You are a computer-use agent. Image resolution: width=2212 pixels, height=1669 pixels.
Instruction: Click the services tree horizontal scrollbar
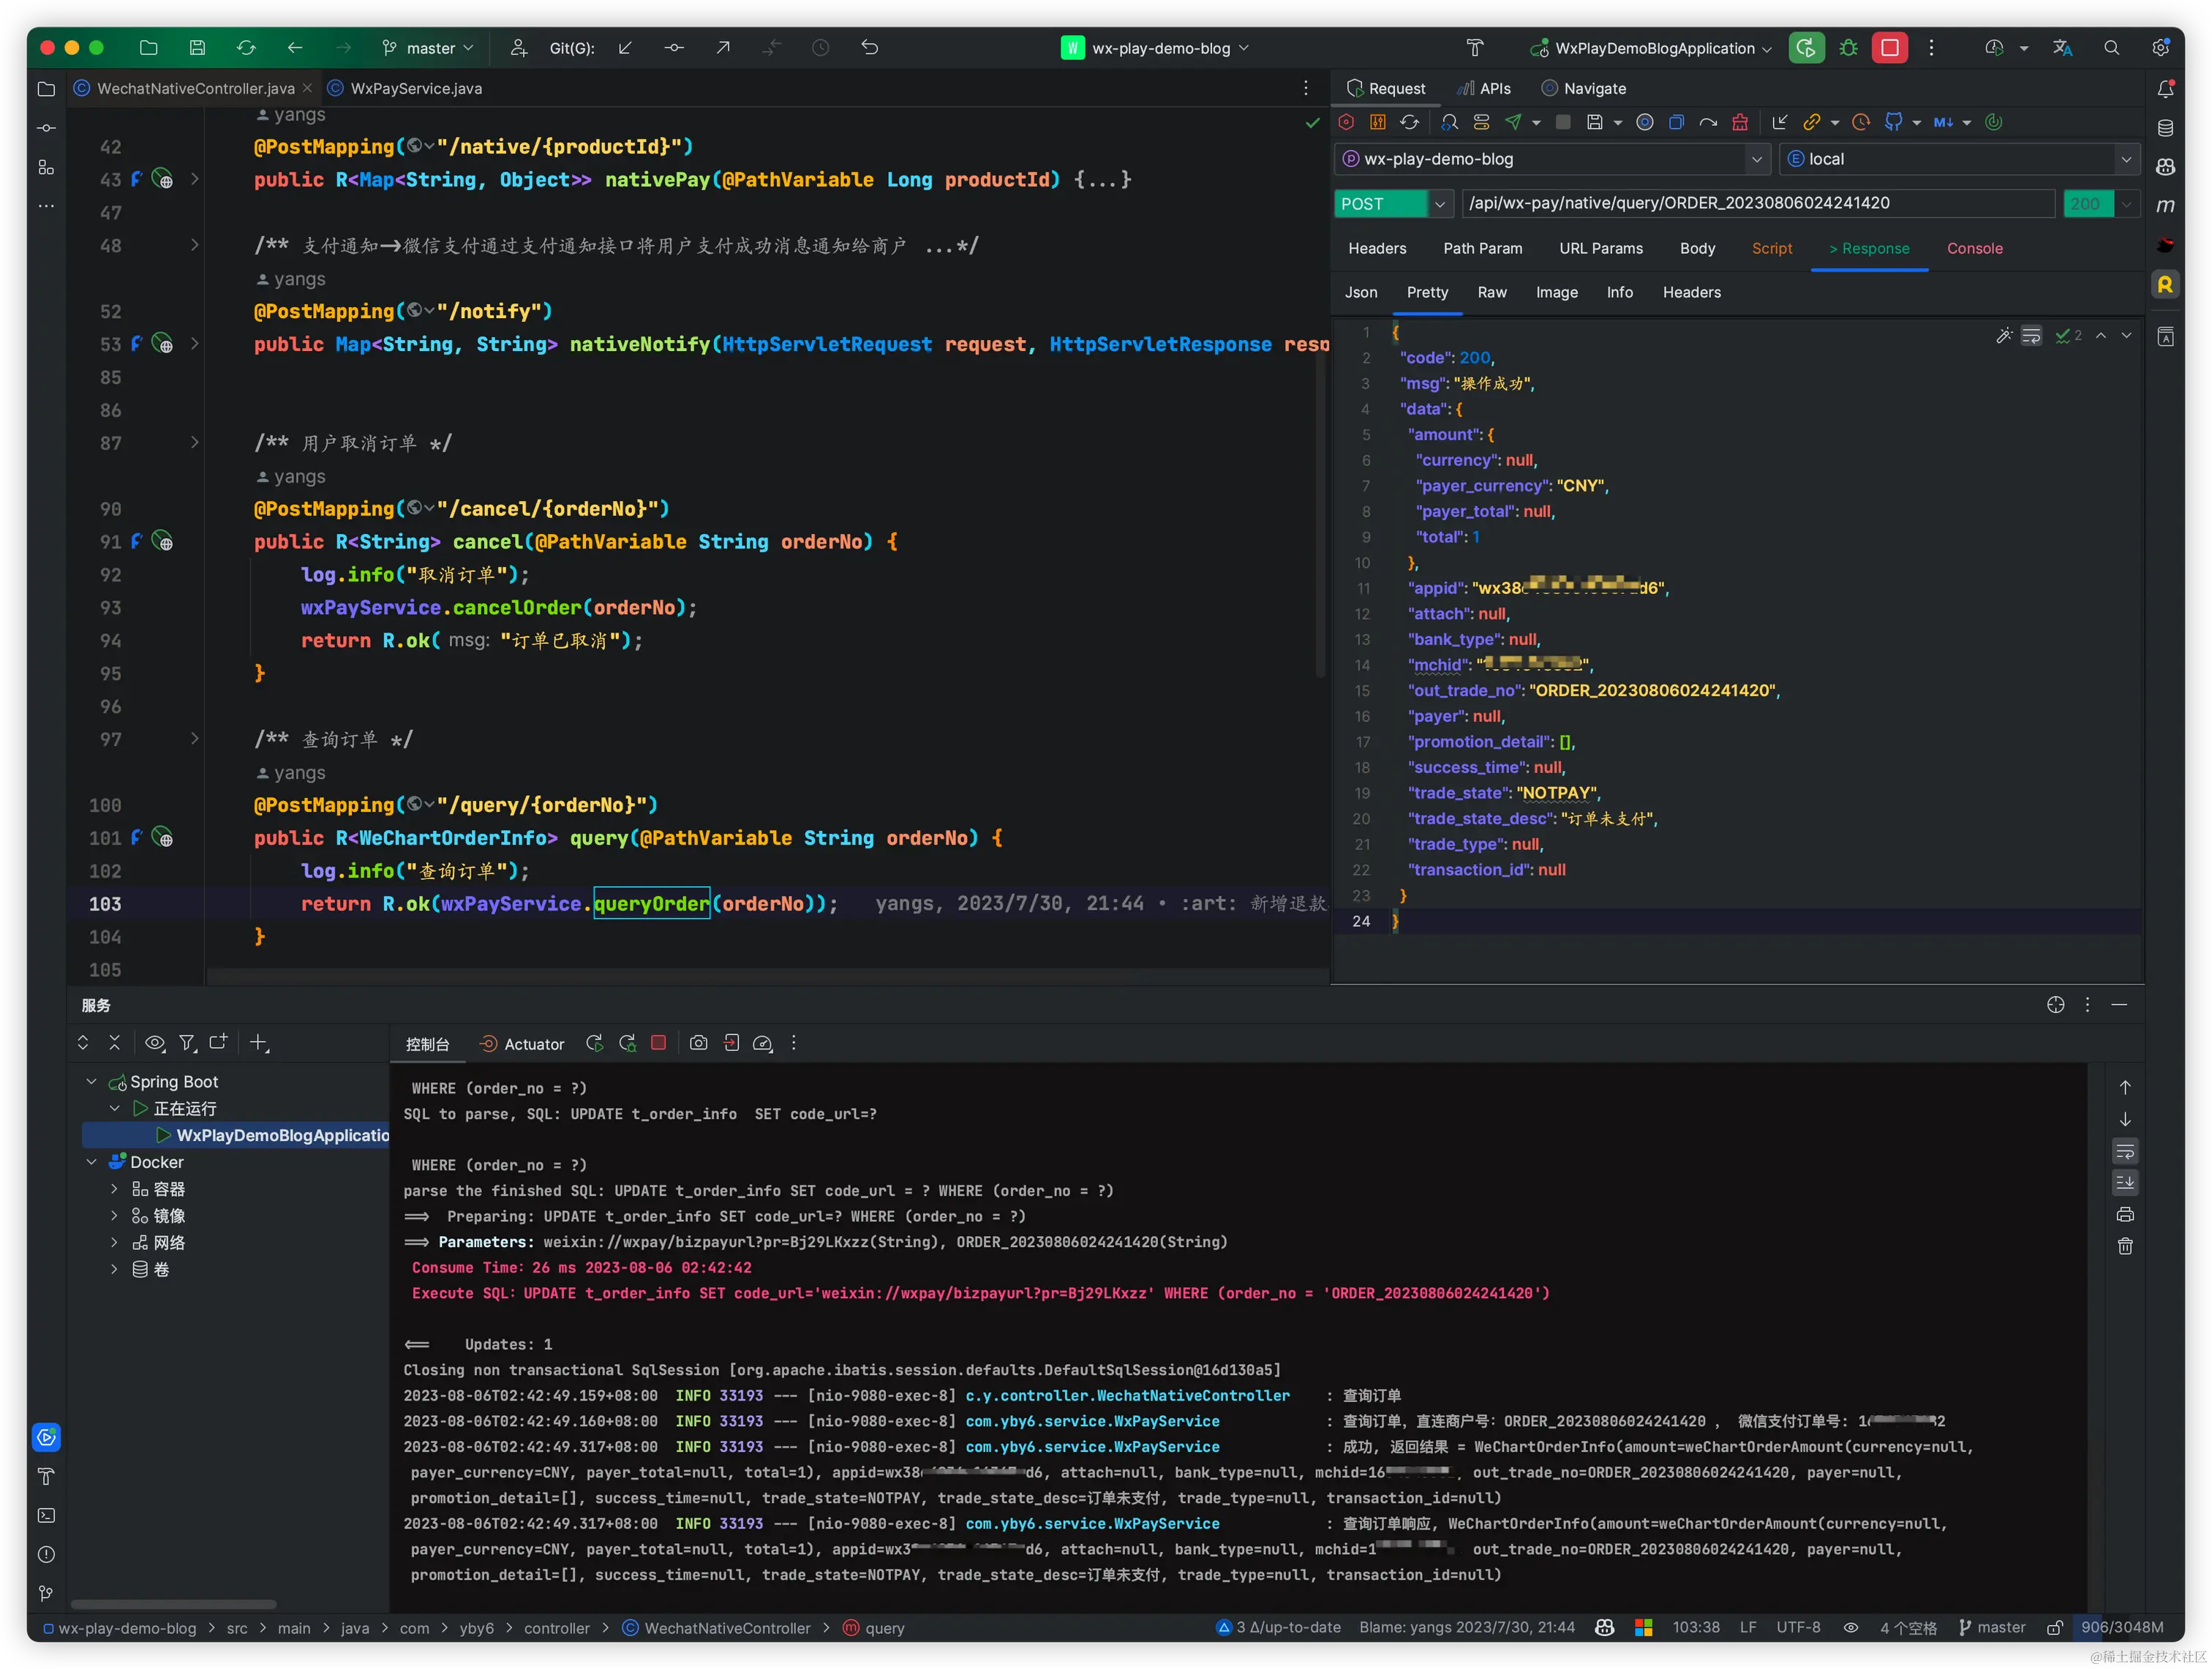point(173,1604)
